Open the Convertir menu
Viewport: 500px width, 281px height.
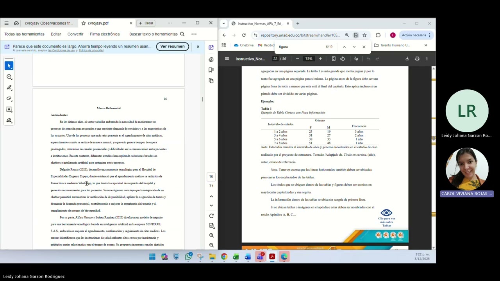tap(75, 34)
